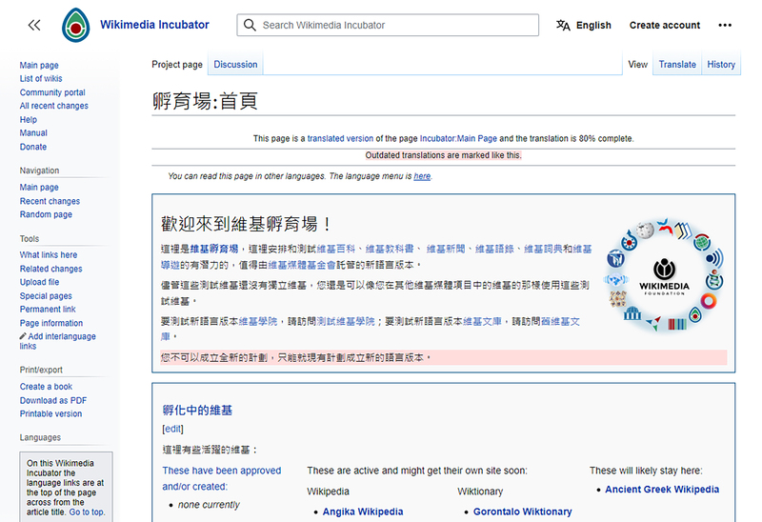762x522 pixels.
Task: Open Page information link
Action: click(51, 323)
